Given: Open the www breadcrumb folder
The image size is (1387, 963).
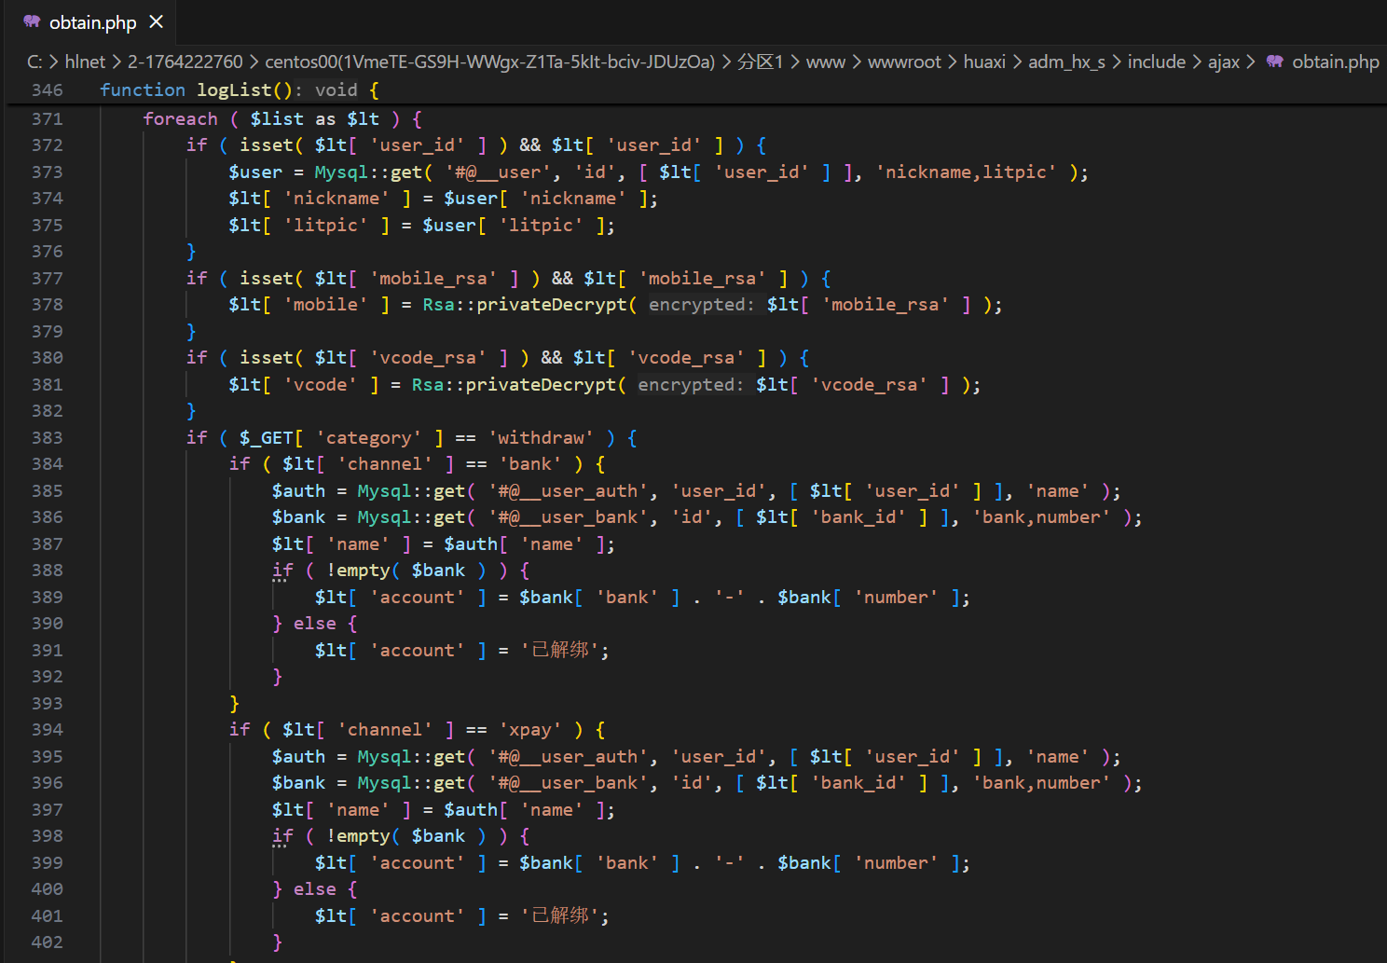Looking at the screenshot, I should 825,62.
